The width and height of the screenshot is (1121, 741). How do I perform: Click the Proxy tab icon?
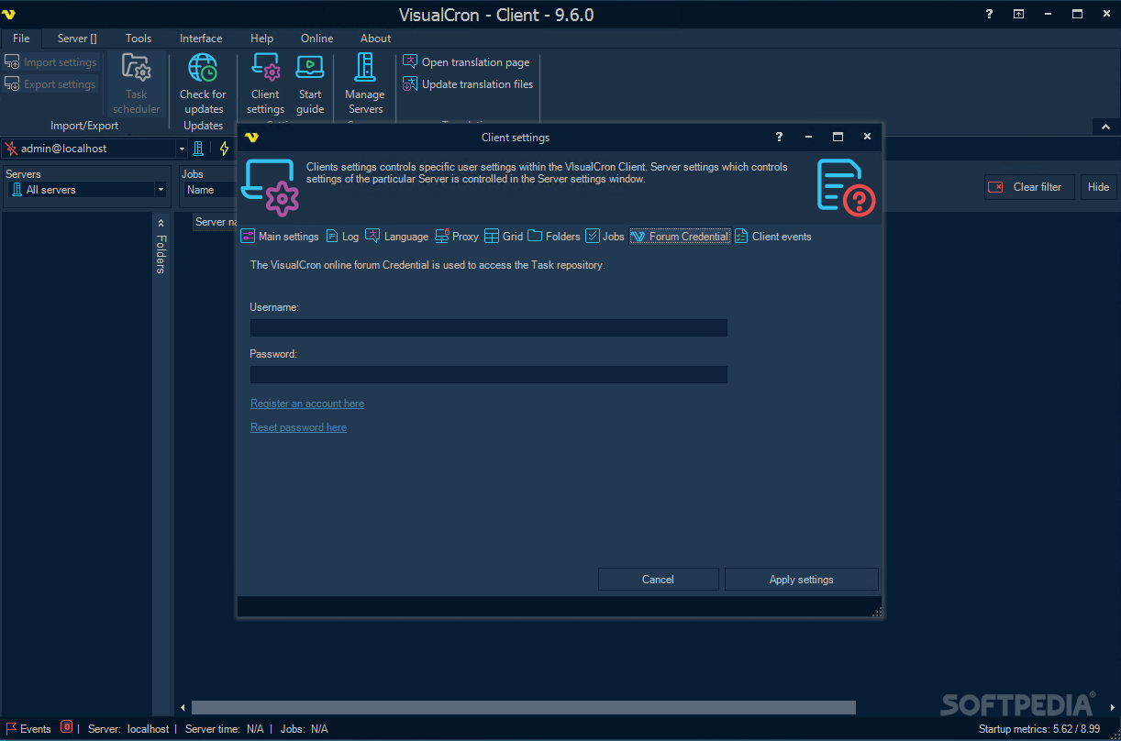click(442, 237)
